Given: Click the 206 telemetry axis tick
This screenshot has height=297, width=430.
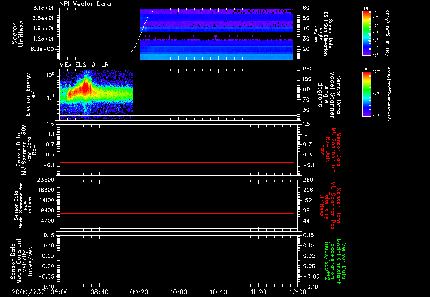Looking at the screenshot, I should 308,190.
